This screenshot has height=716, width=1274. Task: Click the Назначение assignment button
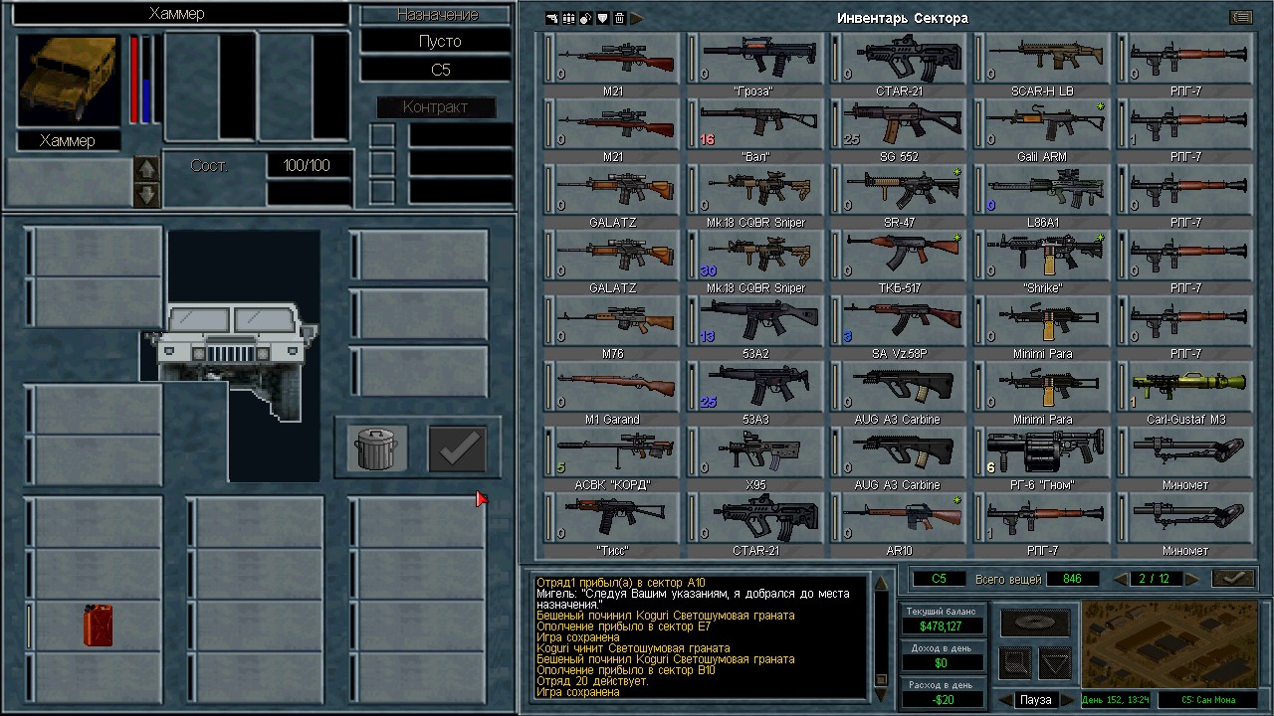(438, 15)
